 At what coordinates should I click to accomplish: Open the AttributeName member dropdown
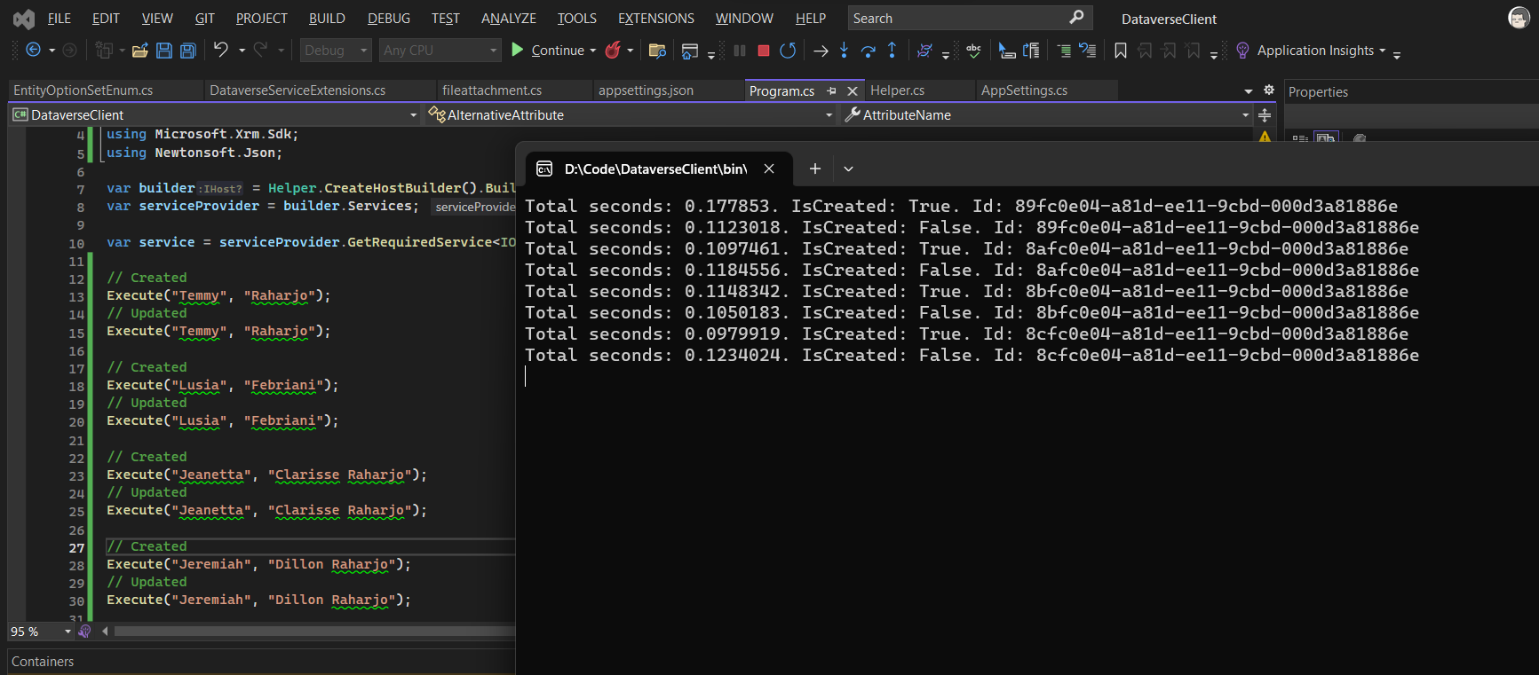point(1046,114)
